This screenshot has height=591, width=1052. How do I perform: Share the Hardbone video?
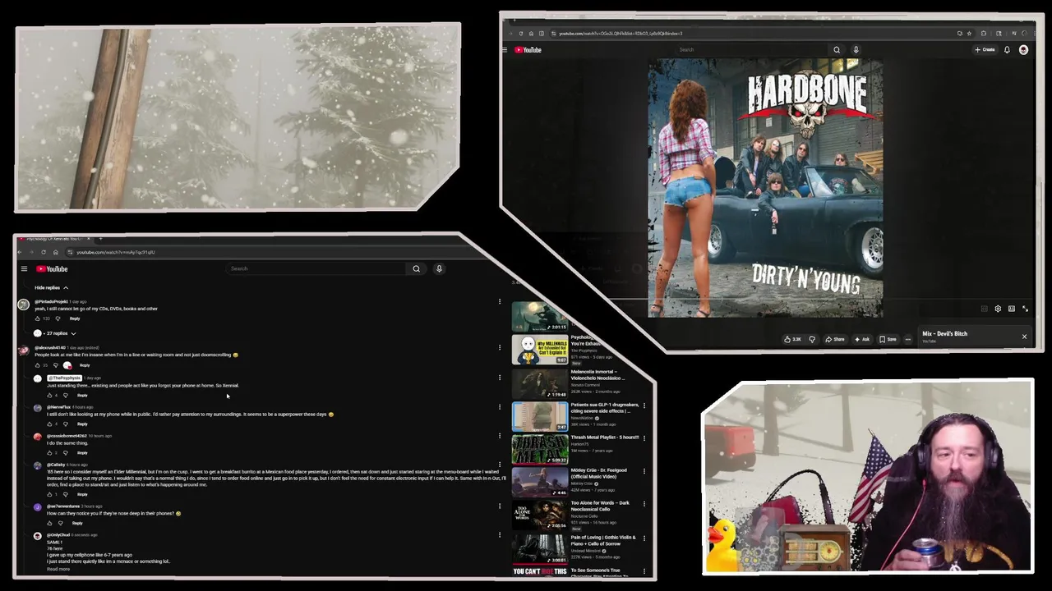coord(835,339)
